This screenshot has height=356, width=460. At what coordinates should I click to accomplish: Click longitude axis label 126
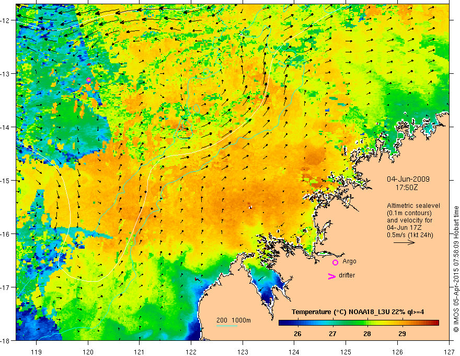coord(397,352)
